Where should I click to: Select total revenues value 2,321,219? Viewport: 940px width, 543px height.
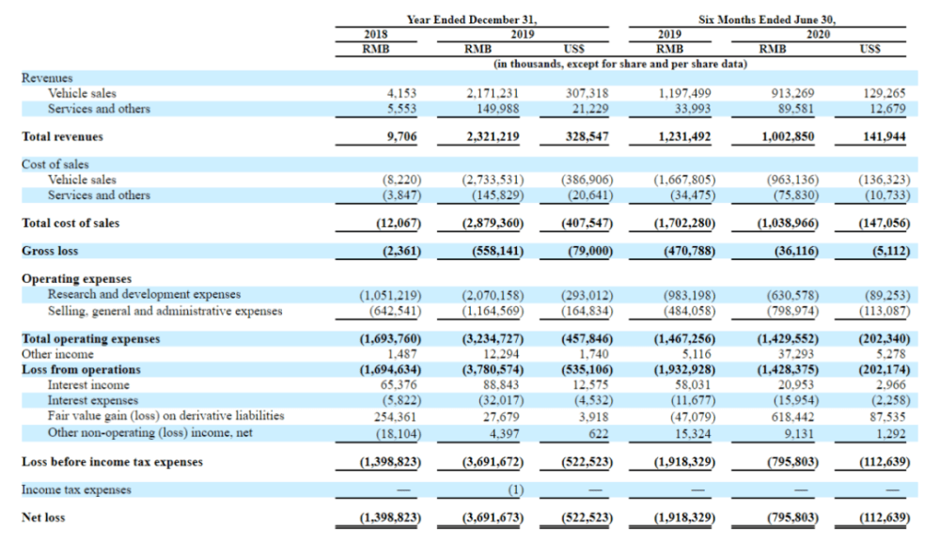point(493,136)
